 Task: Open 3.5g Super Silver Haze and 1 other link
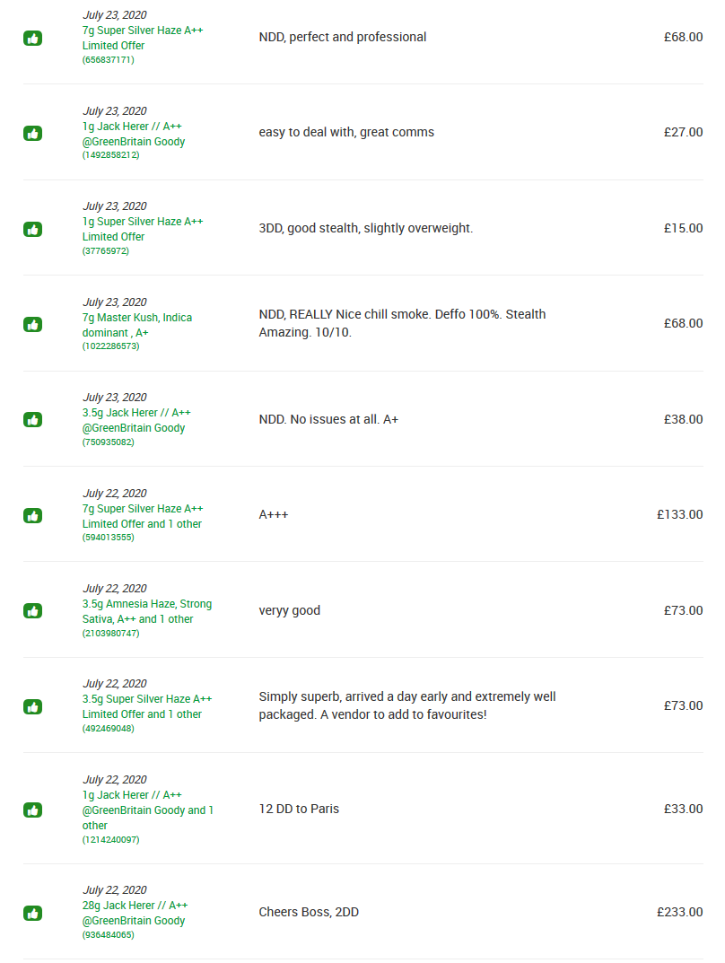(147, 706)
